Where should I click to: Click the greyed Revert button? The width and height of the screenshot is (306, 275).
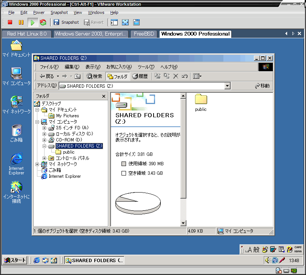point(94,22)
